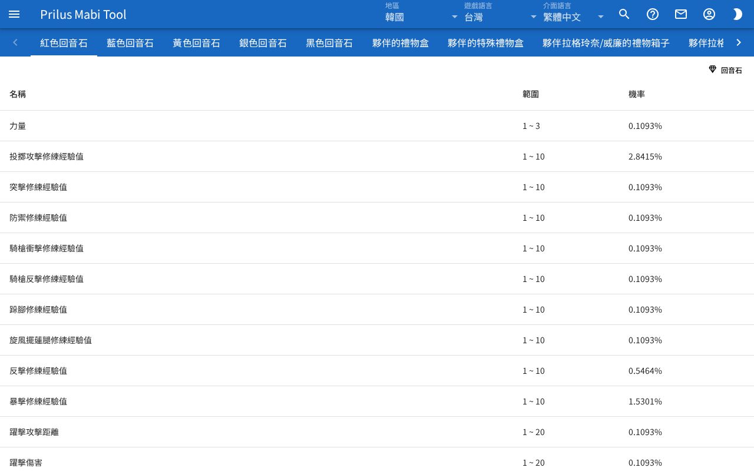Select the 騎槍反擊修練經驗值 row

[377, 279]
